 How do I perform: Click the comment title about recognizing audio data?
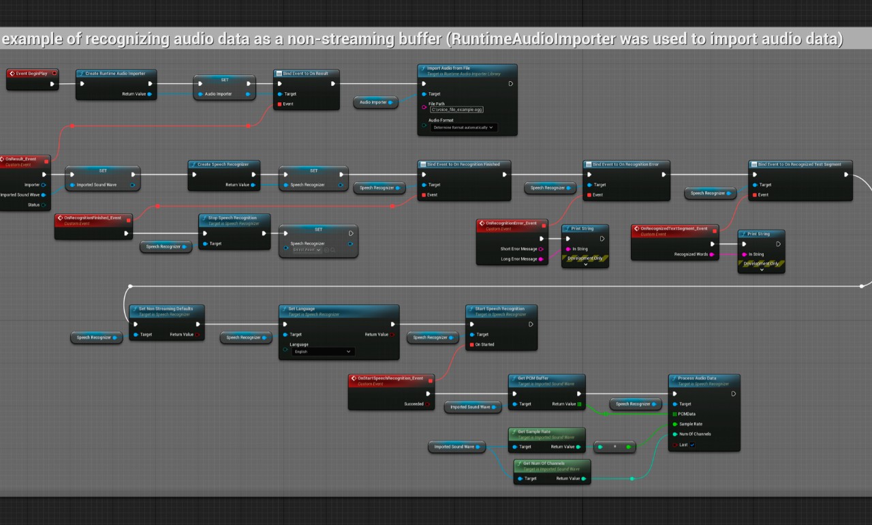pos(422,39)
